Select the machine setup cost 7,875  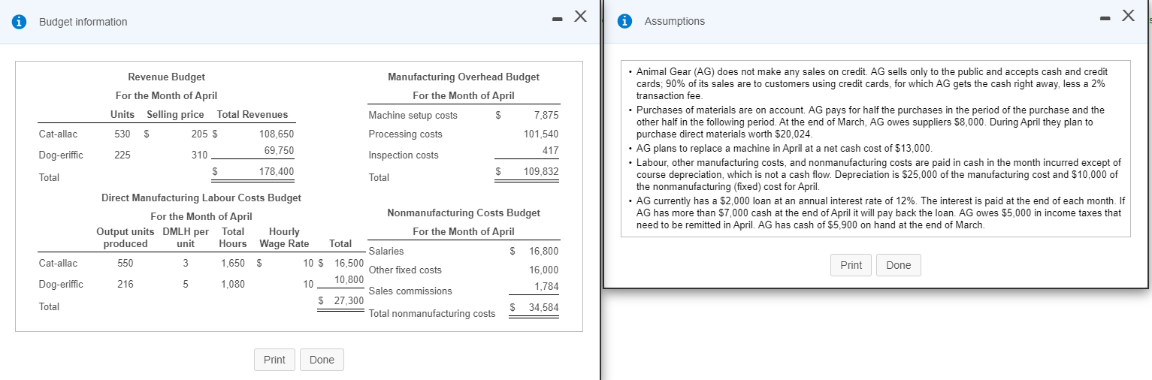coord(546,115)
